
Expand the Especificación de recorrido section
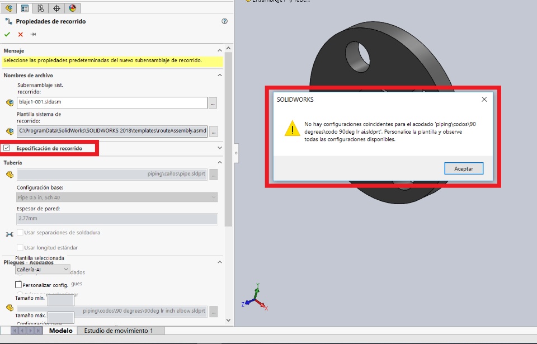219,148
